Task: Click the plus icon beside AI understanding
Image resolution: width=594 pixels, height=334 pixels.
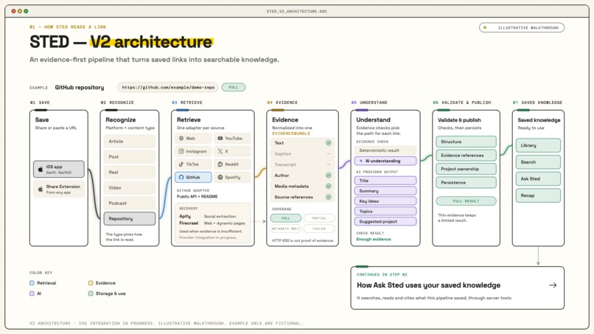Action: [x=360, y=161]
